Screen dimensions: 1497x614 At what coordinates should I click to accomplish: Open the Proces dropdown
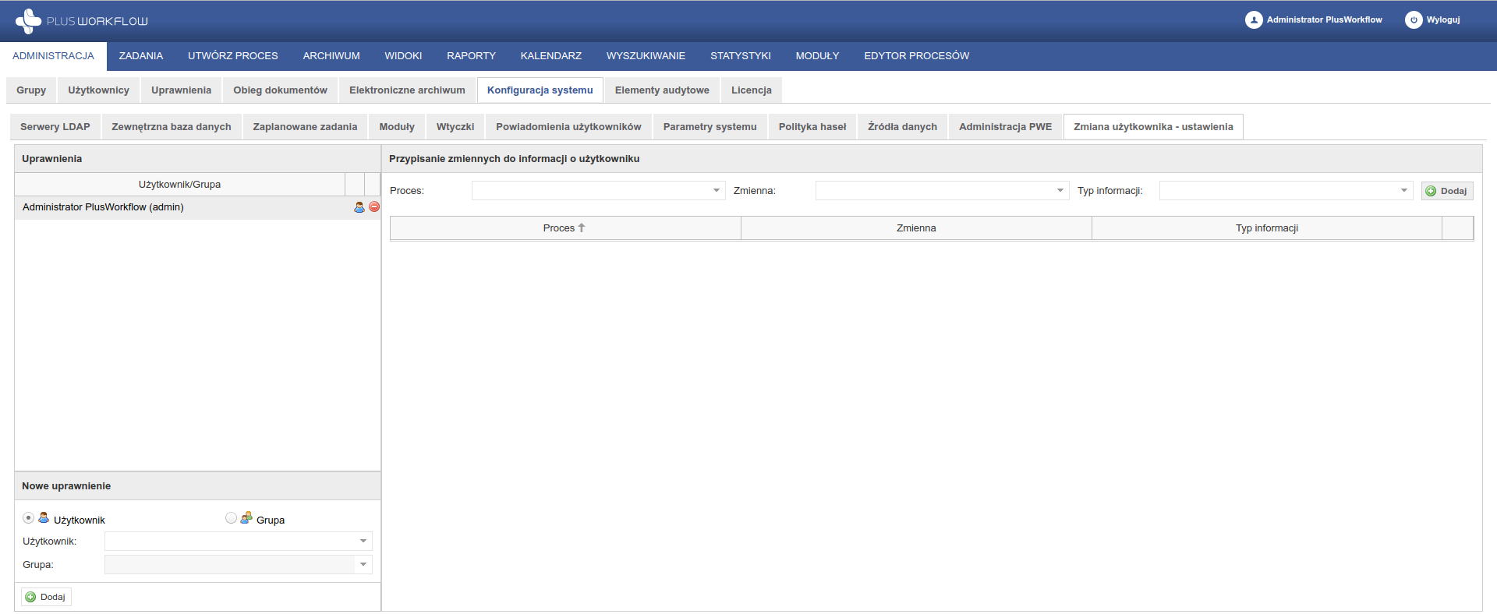click(716, 191)
